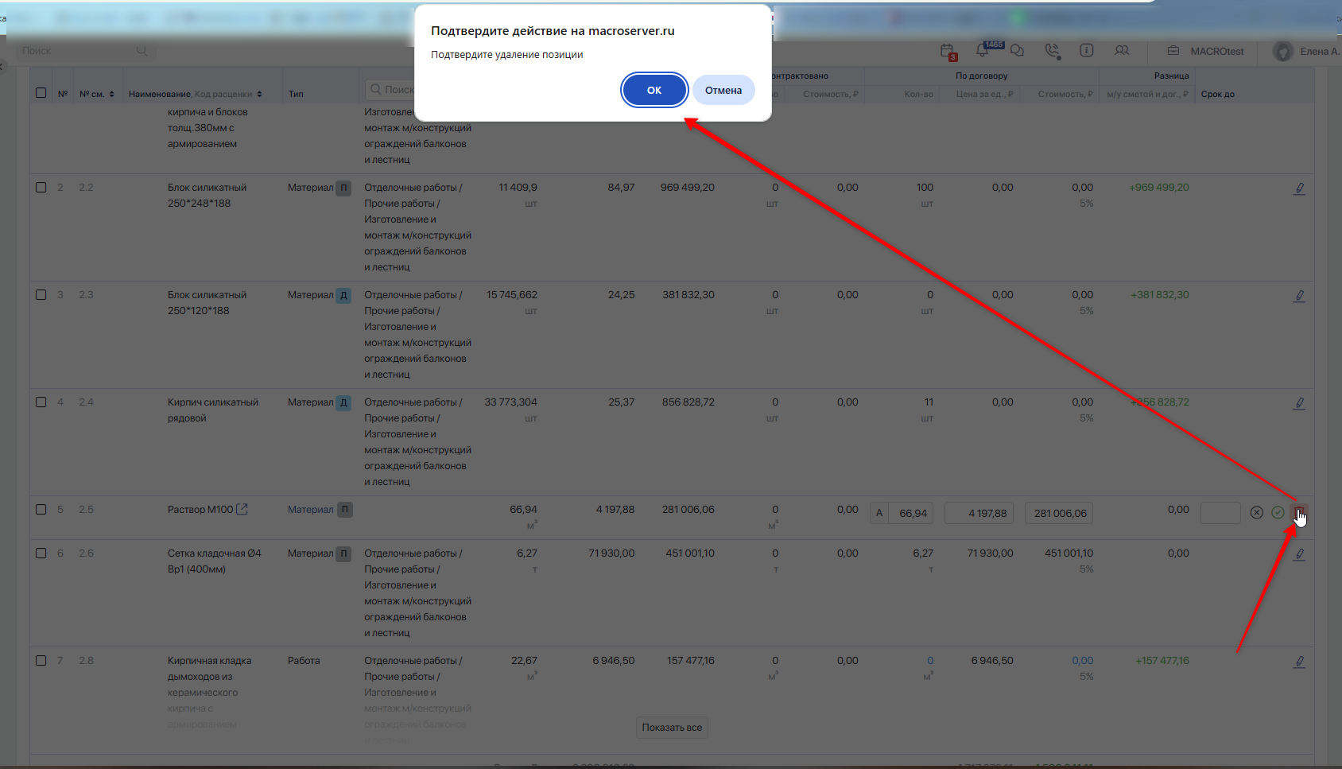Open the calendar icon with red badge
1342x769 pixels.
coord(947,52)
